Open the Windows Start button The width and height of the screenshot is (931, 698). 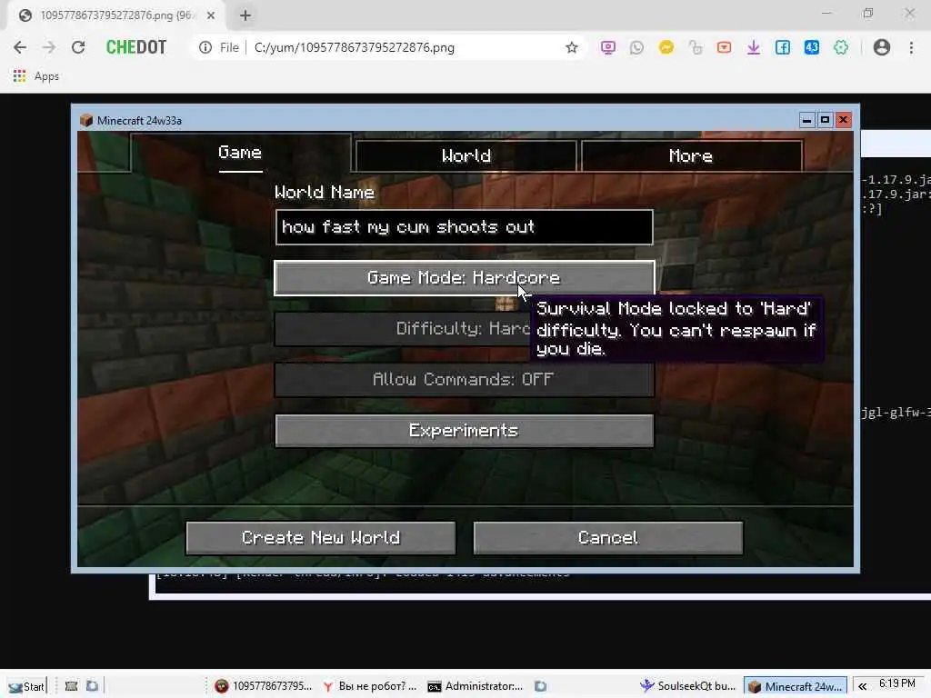coord(26,686)
